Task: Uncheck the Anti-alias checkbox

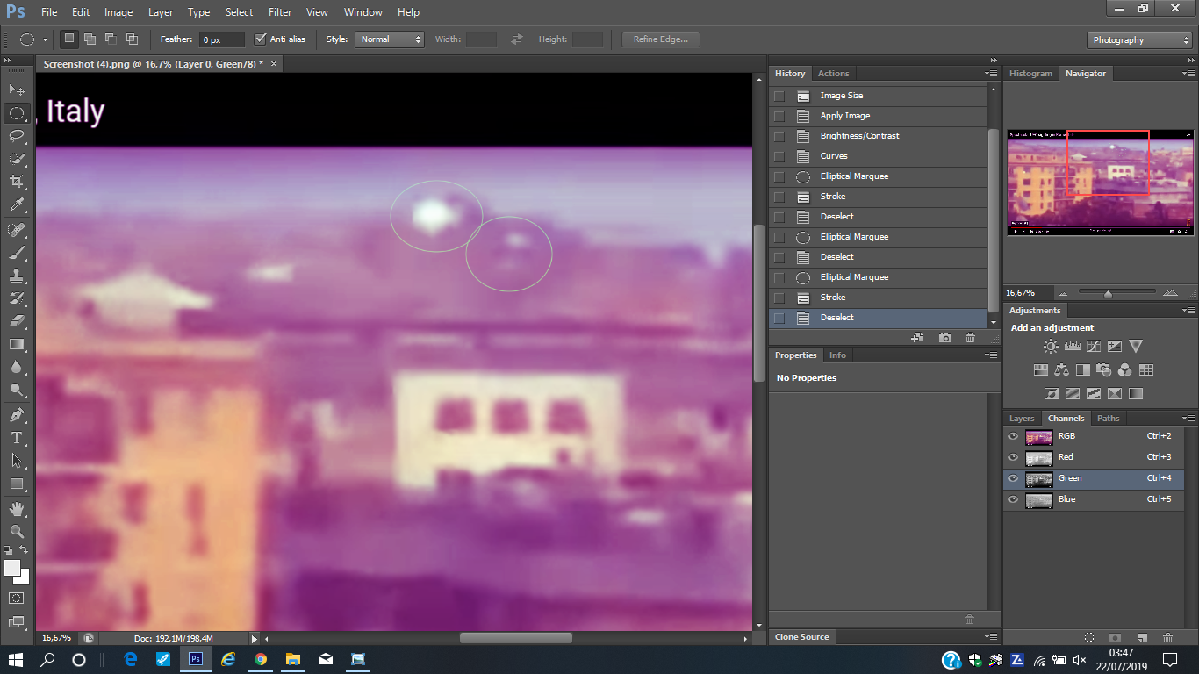Action: click(260, 39)
